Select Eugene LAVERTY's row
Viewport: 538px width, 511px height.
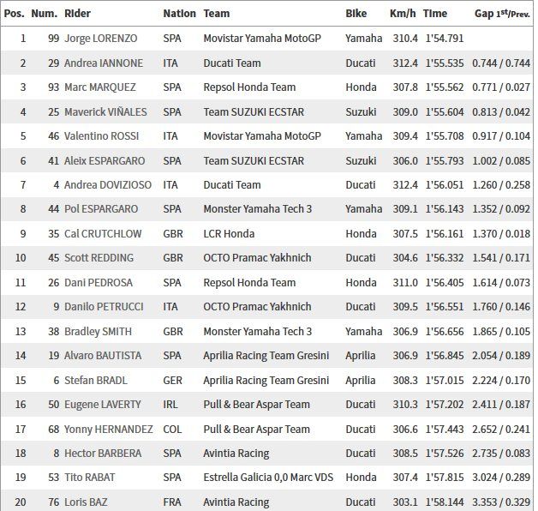(267, 405)
